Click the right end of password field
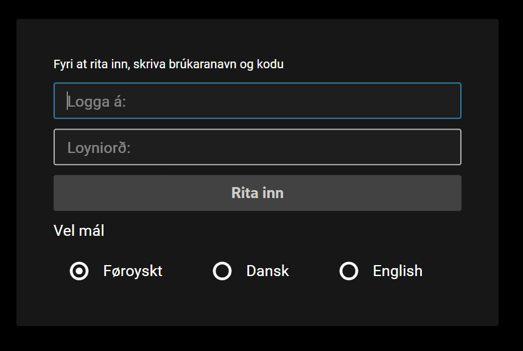This screenshot has height=351, width=523. pyautogui.click(x=447, y=147)
